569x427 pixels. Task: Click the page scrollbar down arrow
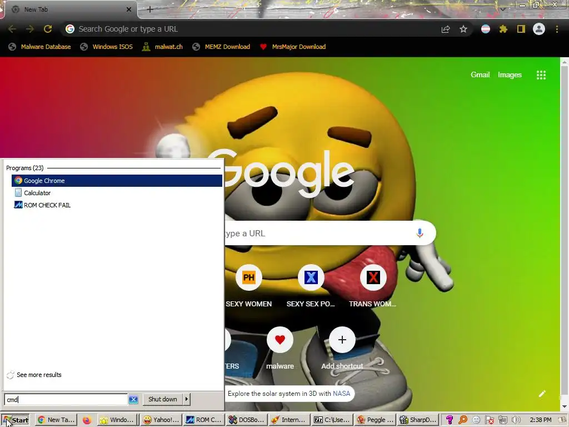565,406
